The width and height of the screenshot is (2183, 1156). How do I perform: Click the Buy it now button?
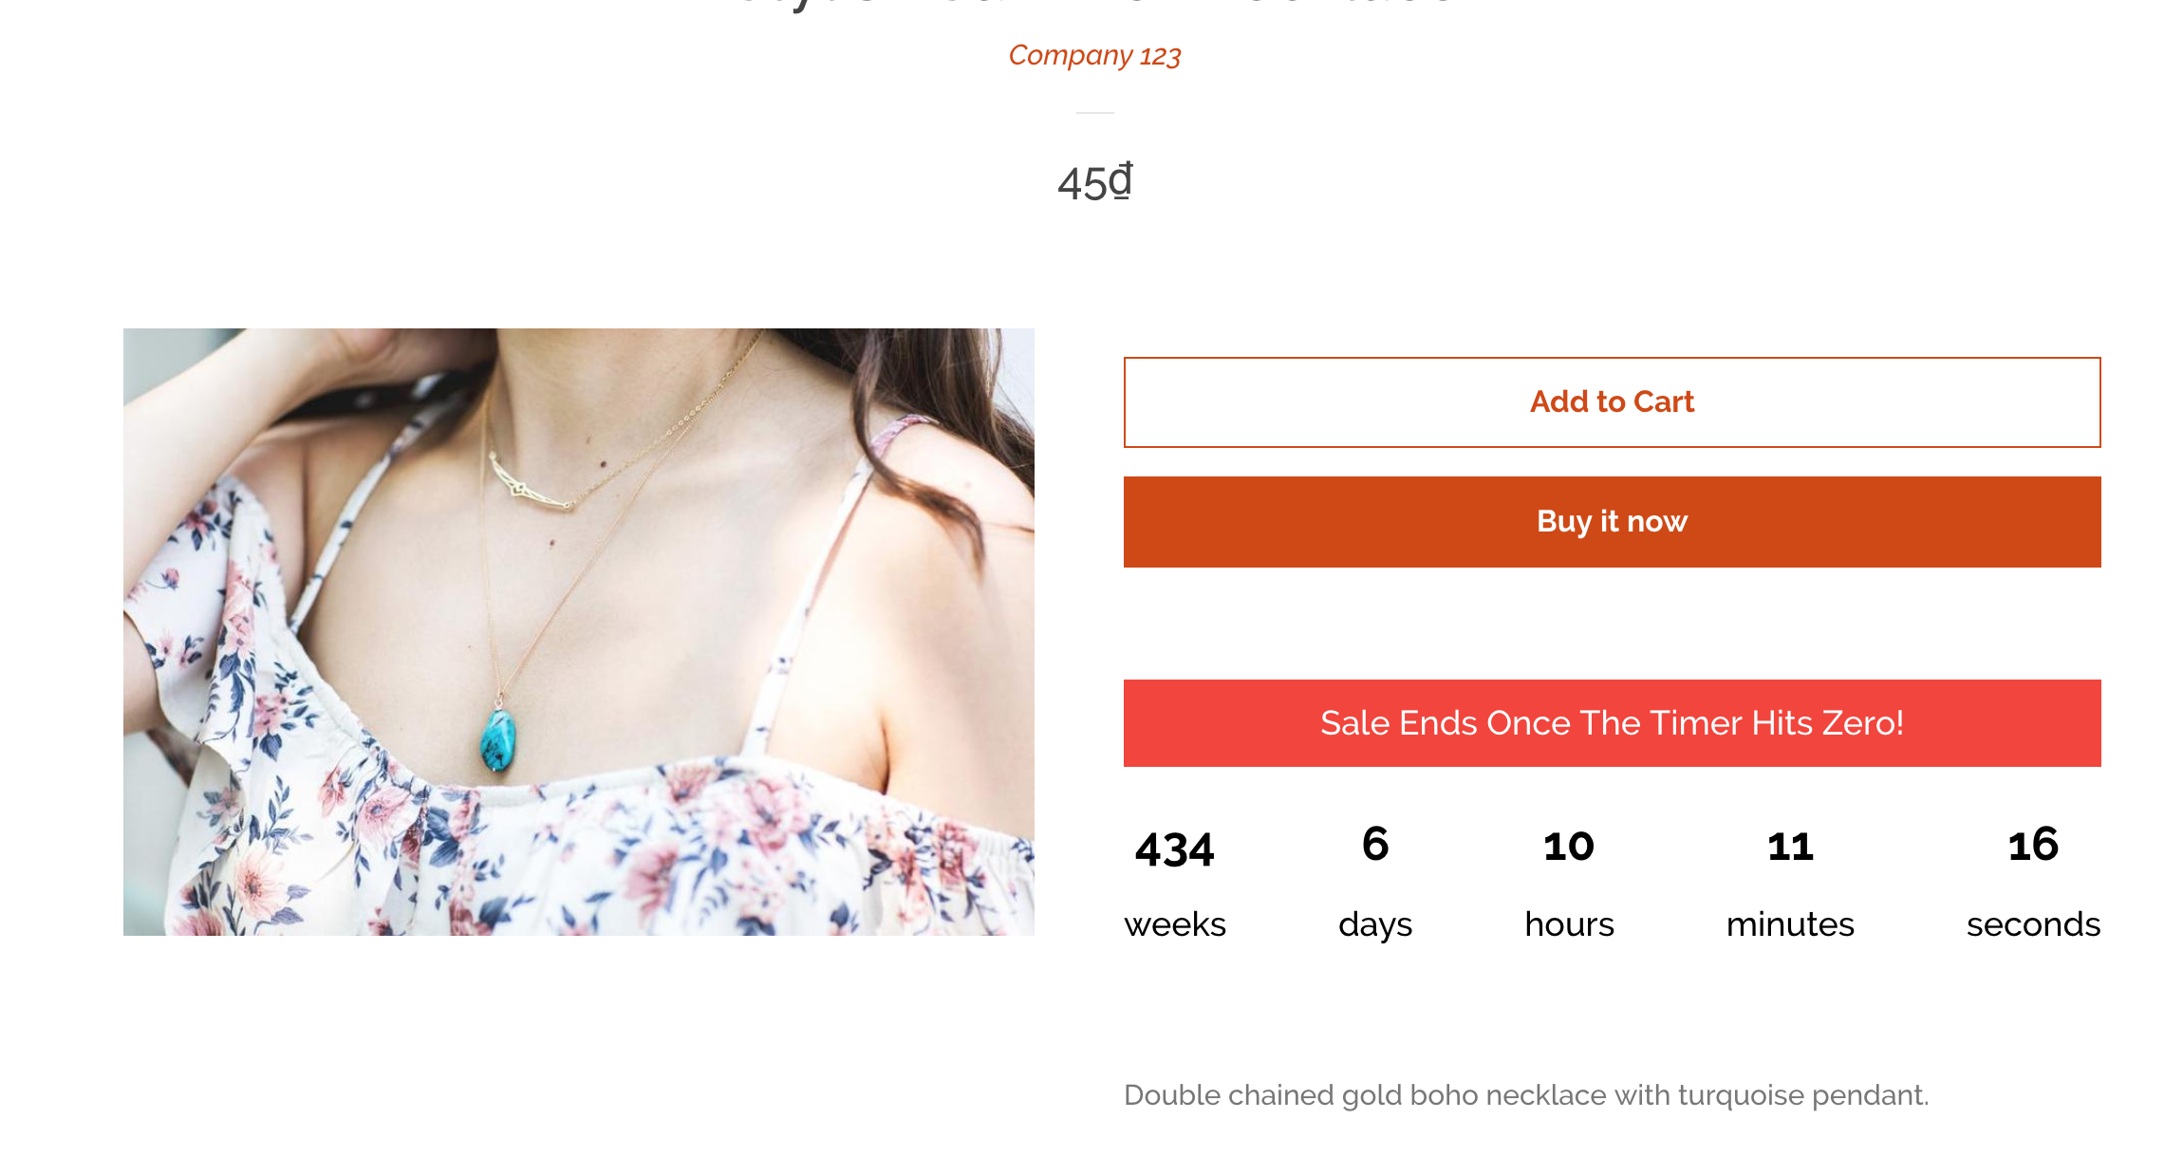coord(1611,521)
